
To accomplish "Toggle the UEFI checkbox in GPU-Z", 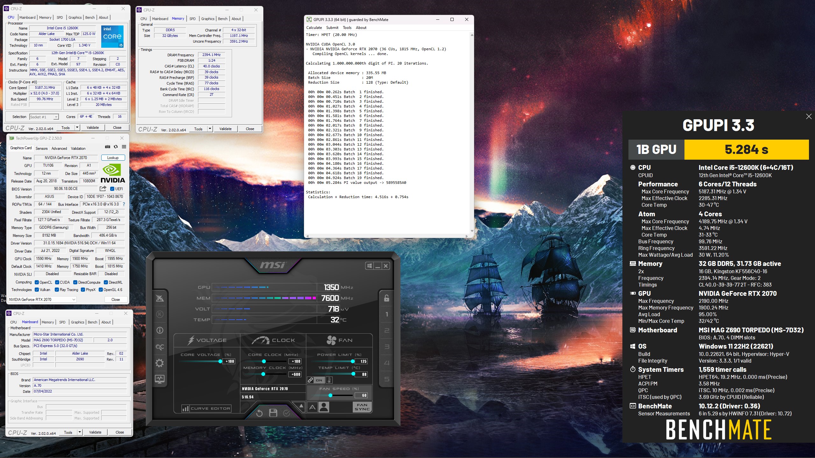I will pos(112,189).
